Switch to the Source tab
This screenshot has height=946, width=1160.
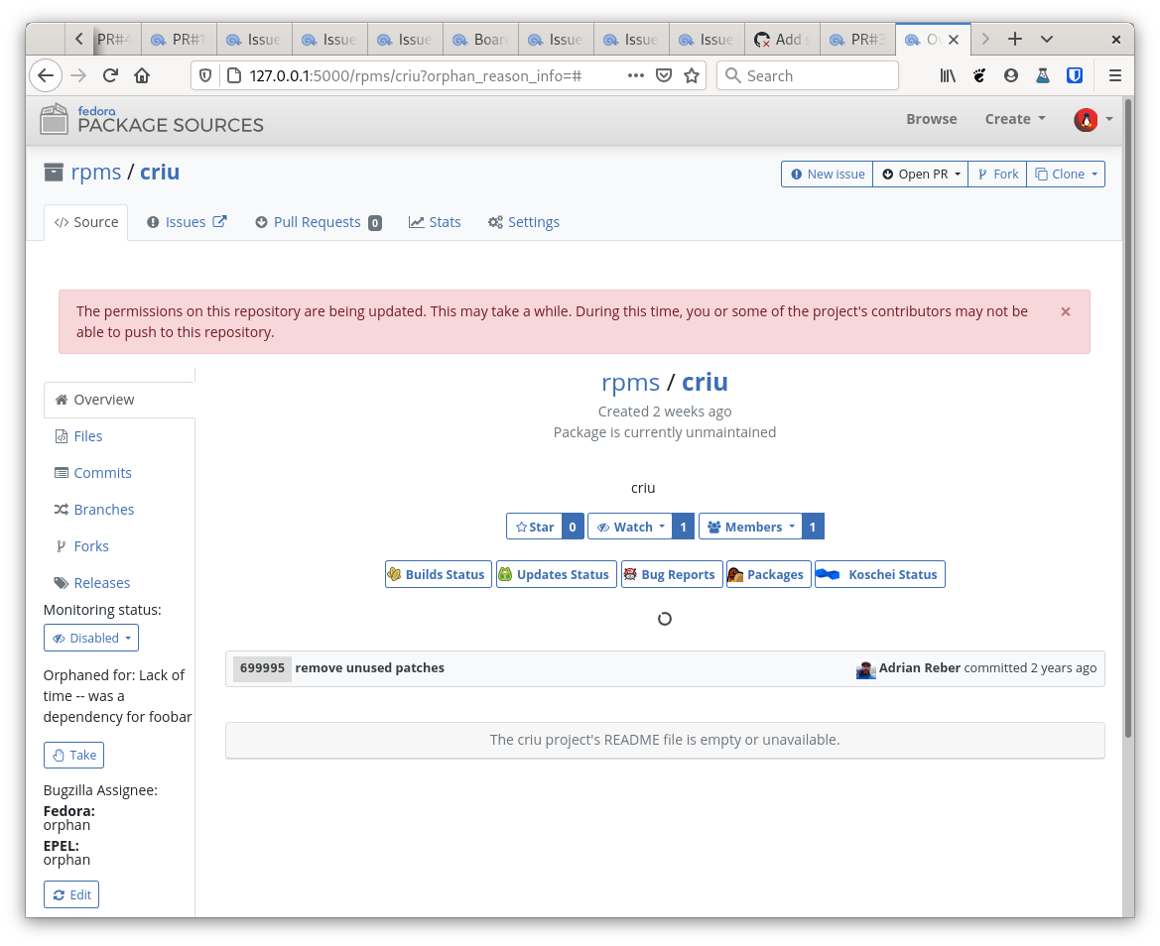point(86,222)
